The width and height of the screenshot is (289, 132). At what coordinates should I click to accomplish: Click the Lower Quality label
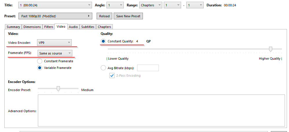click(117, 59)
